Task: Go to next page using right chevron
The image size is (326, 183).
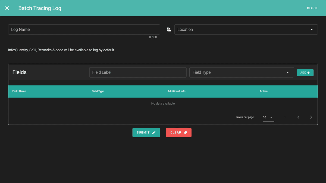Action: (x=311, y=117)
